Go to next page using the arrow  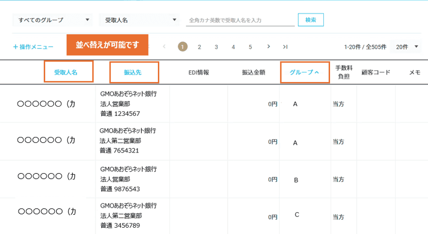tap(268, 46)
